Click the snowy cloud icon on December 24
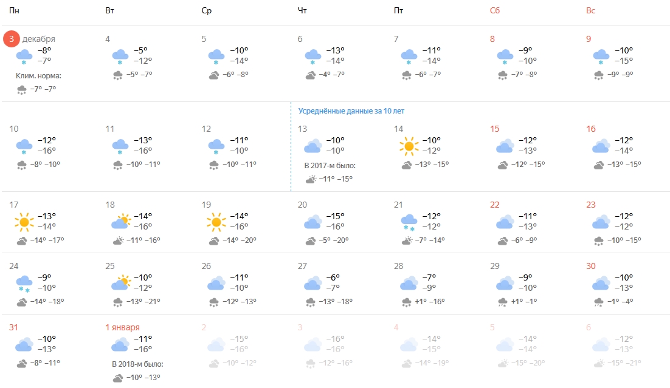Screen dimensions: 670x388 coord(24,283)
